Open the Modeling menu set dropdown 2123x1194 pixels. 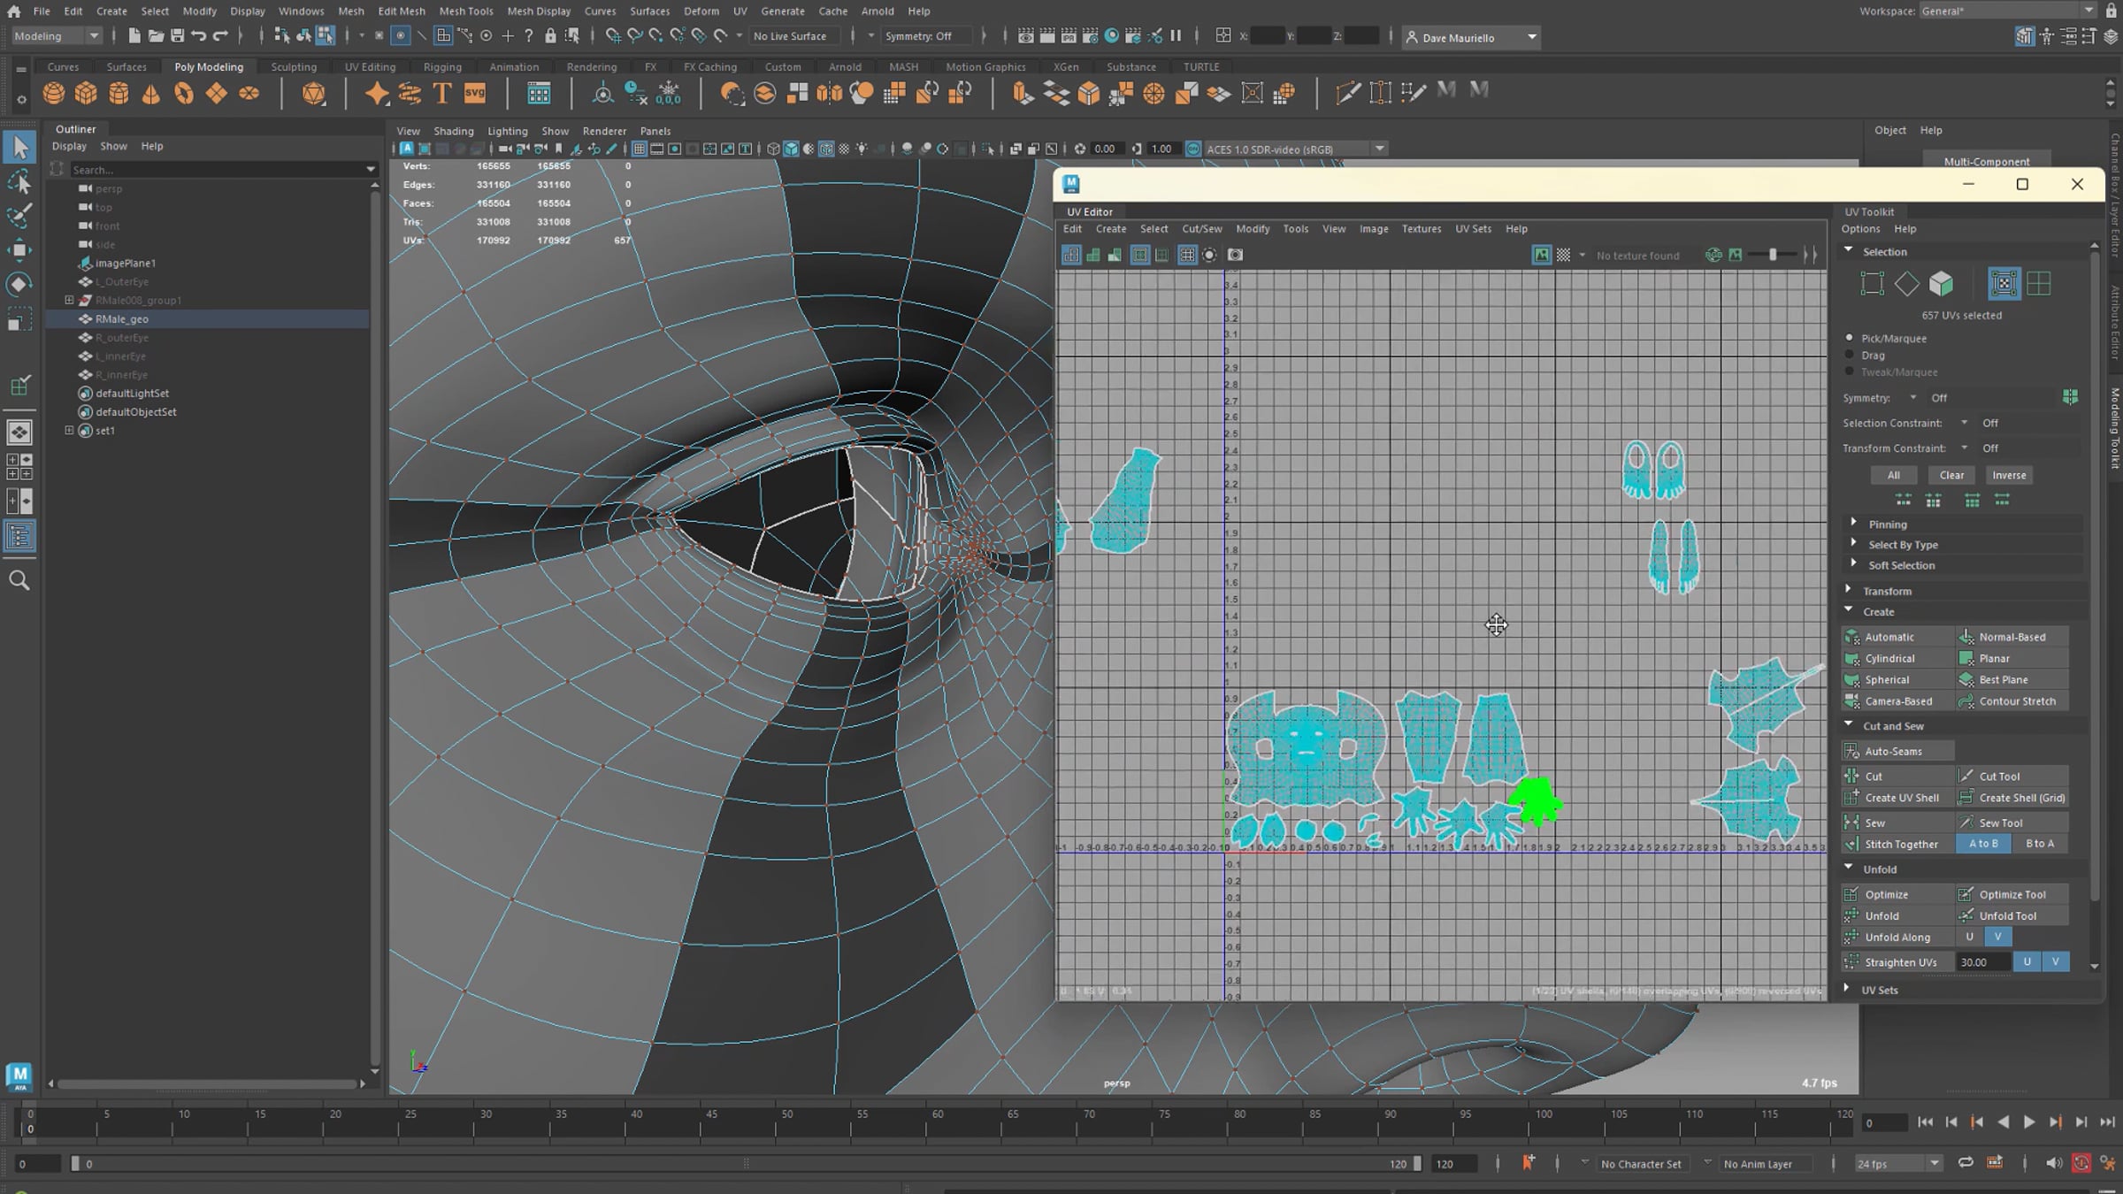click(x=57, y=36)
